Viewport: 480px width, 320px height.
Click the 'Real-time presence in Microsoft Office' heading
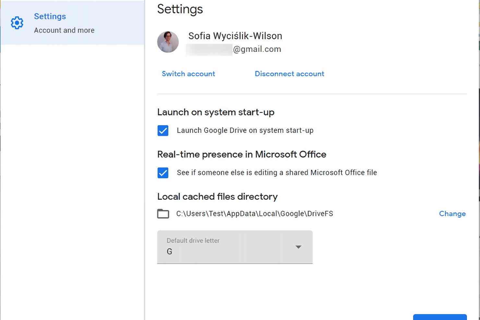click(x=242, y=154)
